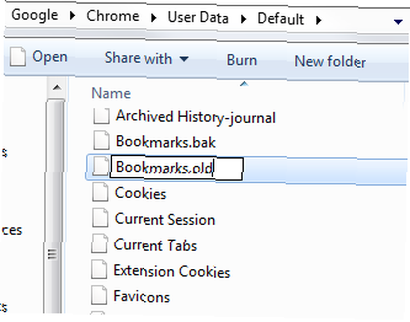This screenshot has height=322, width=410.
Task: Select the Current Tabs file name
Action: [x=155, y=245]
